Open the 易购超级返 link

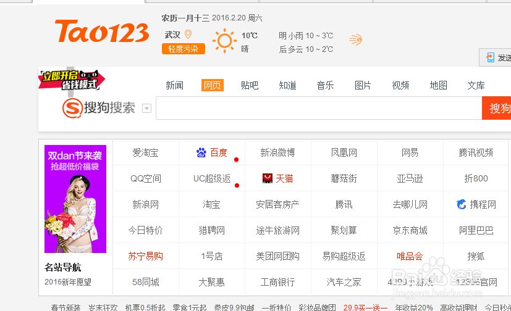pyautogui.click(x=344, y=256)
